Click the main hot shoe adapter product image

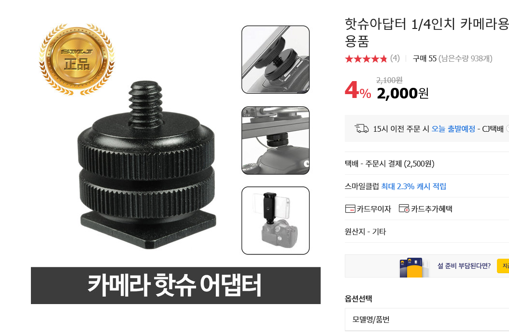click(x=147, y=166)
